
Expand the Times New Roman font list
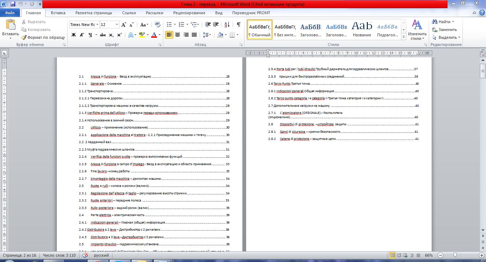[97, 25]
